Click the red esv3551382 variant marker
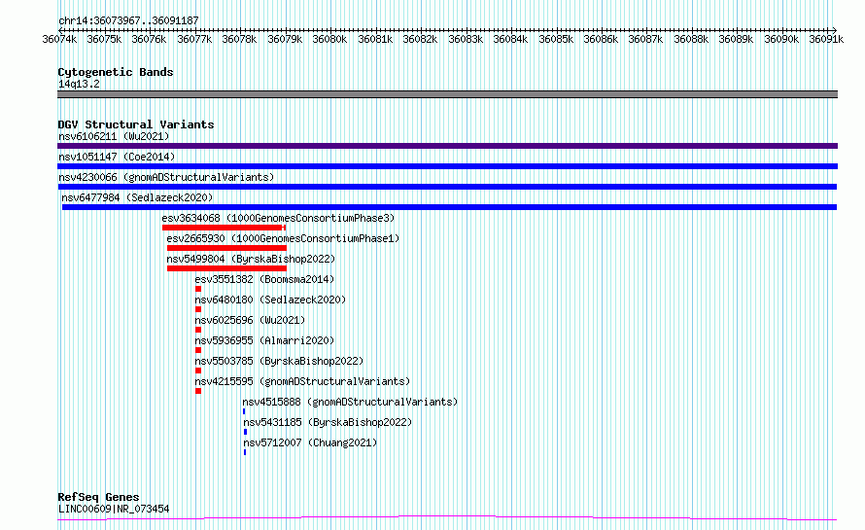865x530 pixels. [198, 289]
